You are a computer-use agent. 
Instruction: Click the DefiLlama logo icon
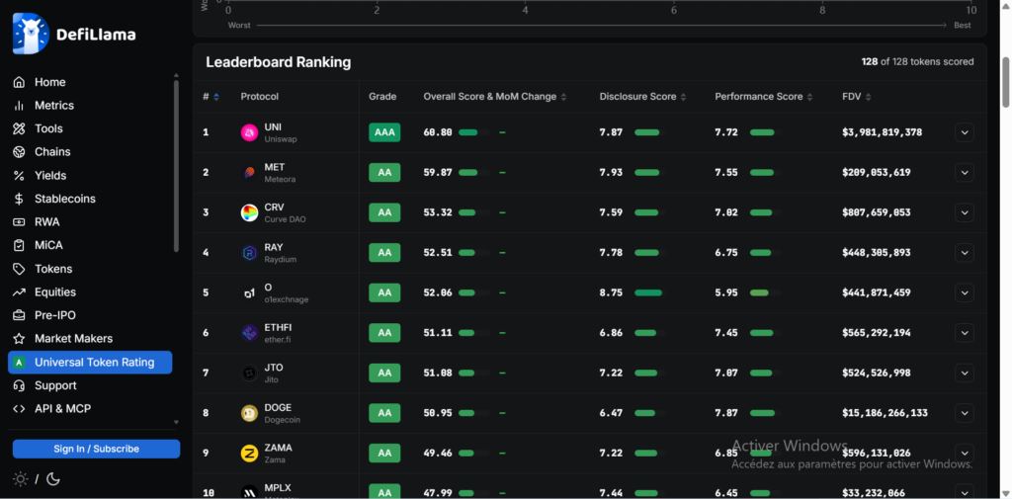tap(31, 34)
